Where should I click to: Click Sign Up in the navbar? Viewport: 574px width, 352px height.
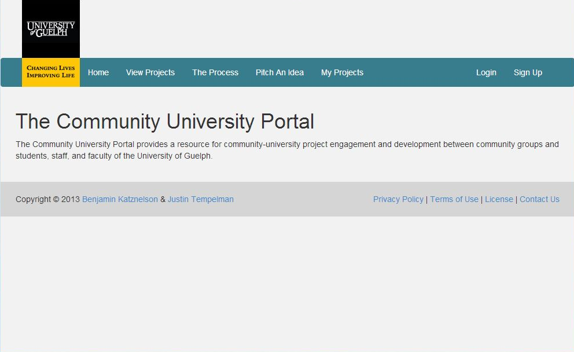point(528,72)
